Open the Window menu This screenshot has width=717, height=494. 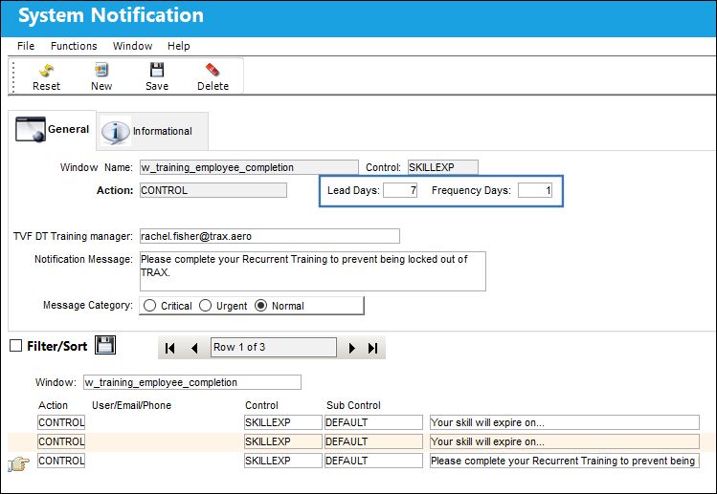pos(133,46)
